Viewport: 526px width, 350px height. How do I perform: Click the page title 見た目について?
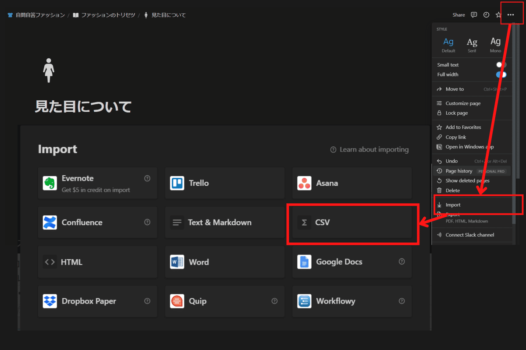pos(83,106)
